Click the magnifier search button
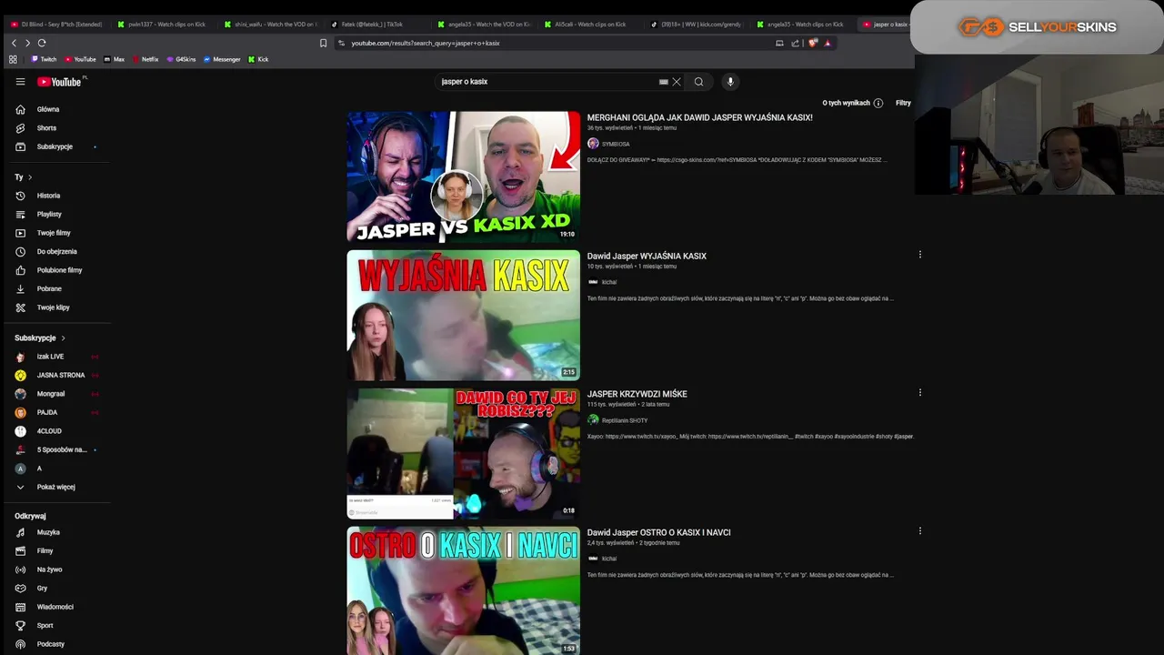Image resolution: width=1164 pixels, height=655 pixels. click(698, 82)
